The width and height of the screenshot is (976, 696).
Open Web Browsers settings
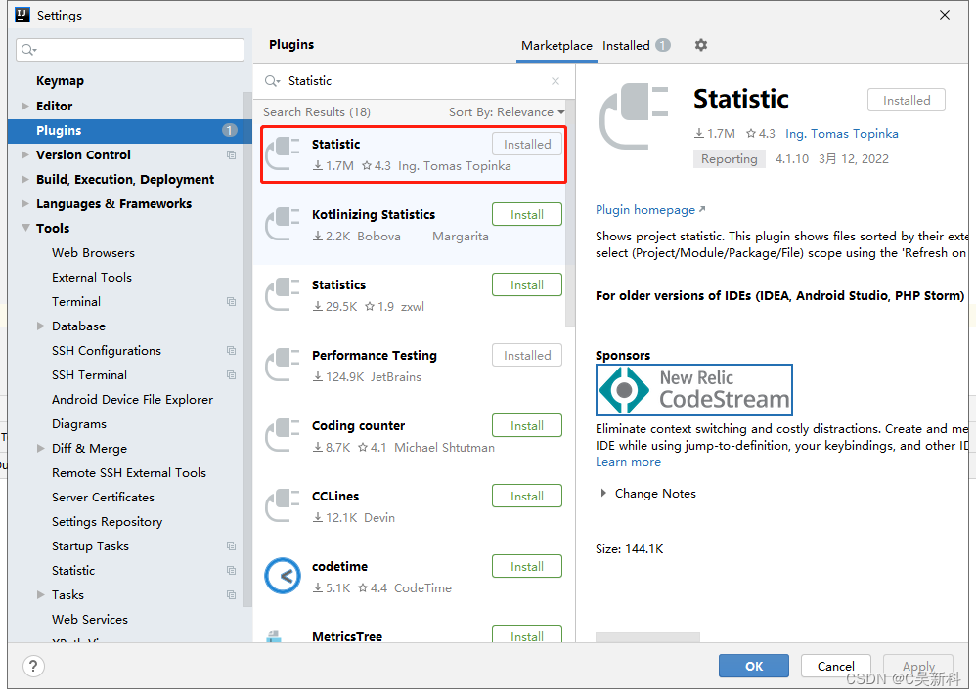(93, 253)
